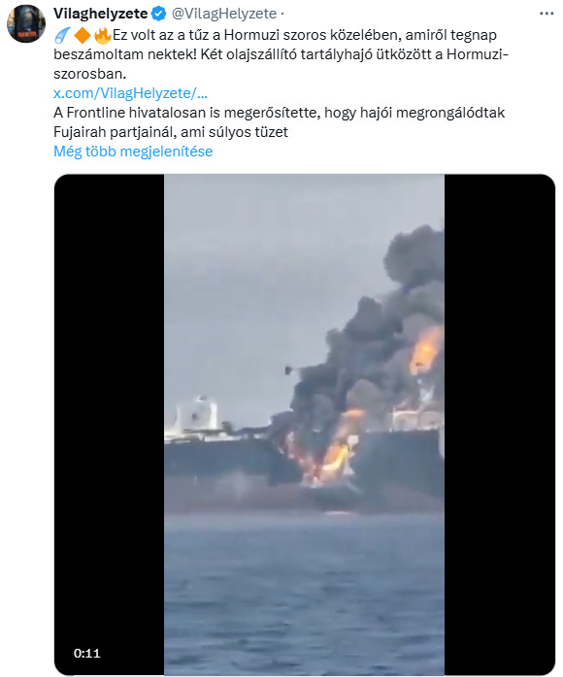Image resolution: width=563 pixels, height=677 pixels.
Task: Open the three-dot more options menu
Action: point(546,14)
